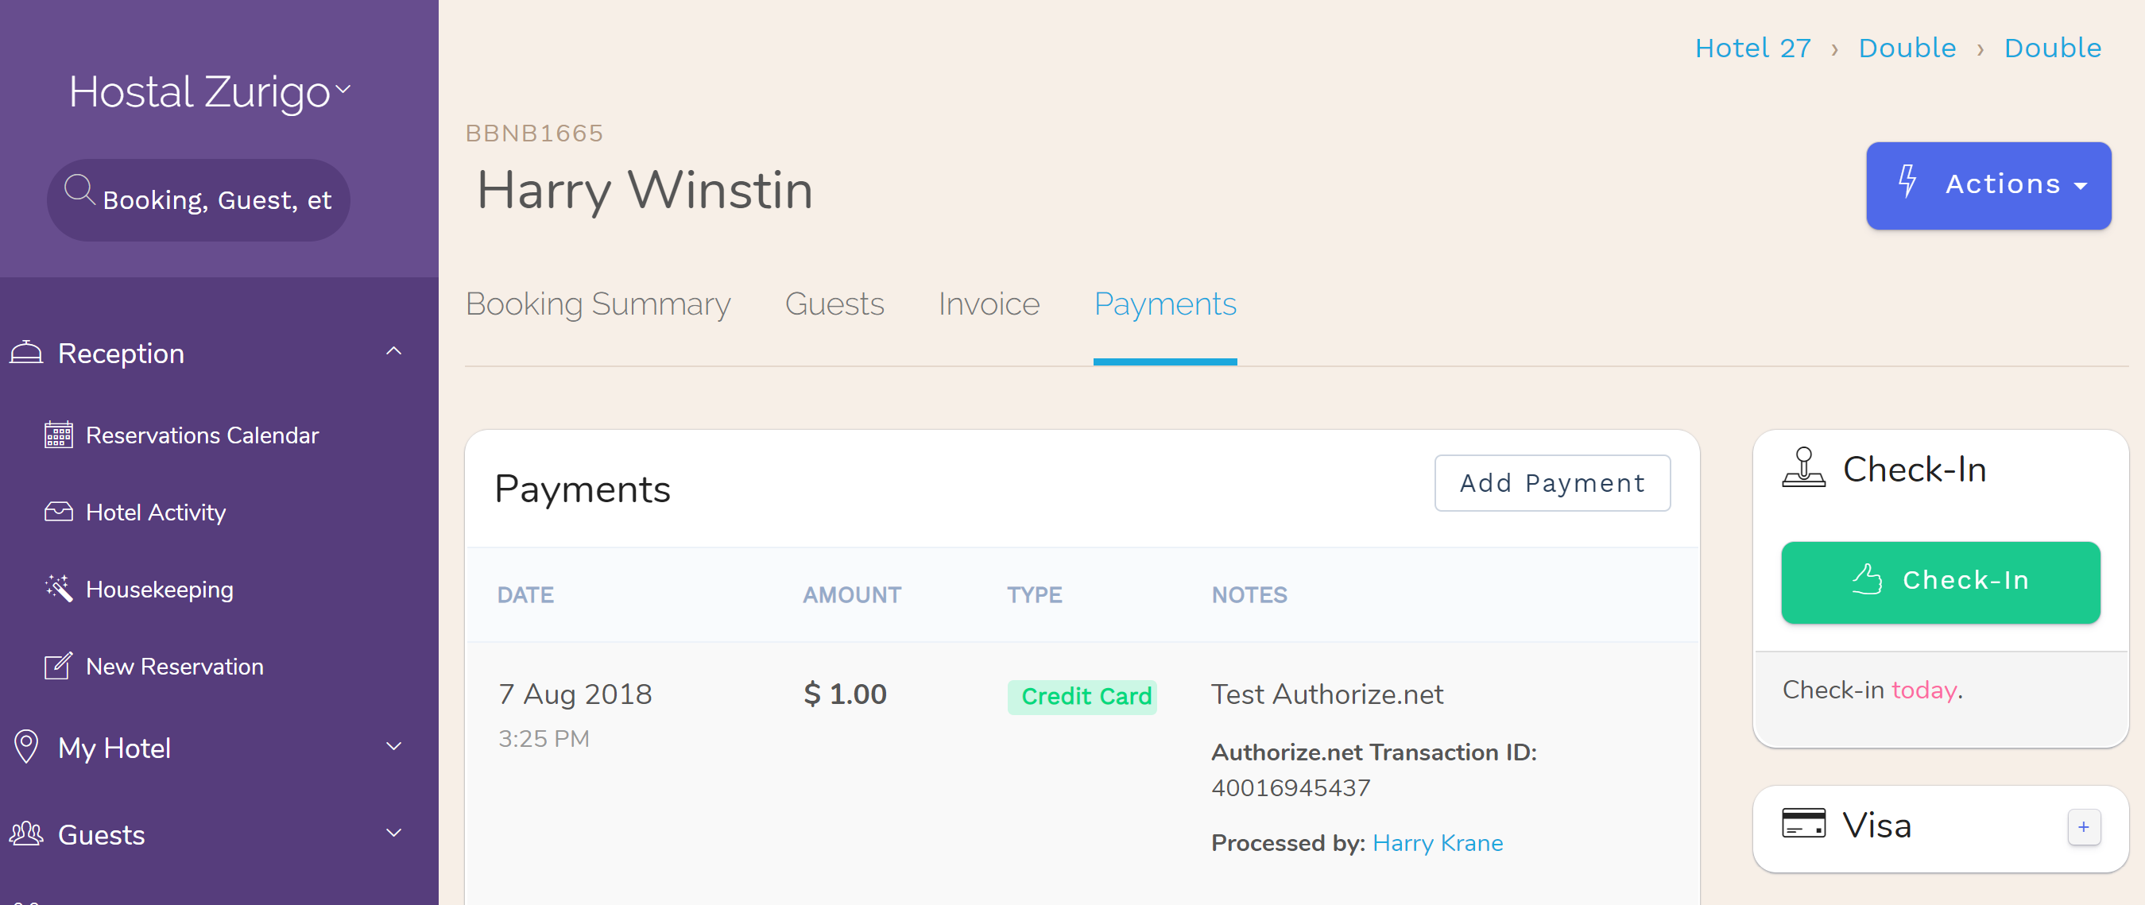Click the New Reservation pencil icon
The image size is (2145, 905).
coord(58,665)
